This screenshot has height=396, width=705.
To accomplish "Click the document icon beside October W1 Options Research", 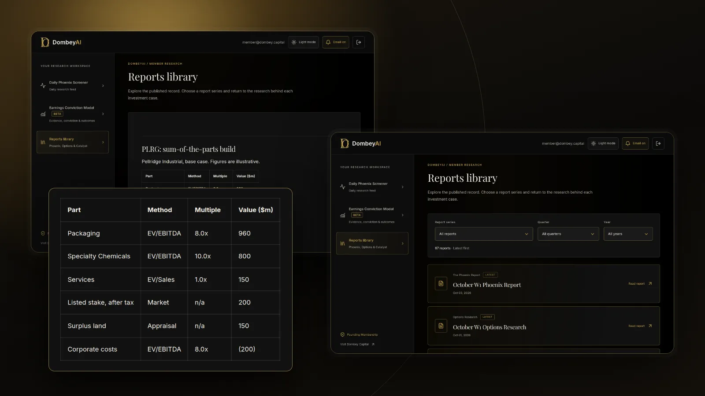I will coord(441,326).
